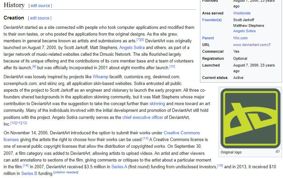Click edit source next to Creation
This screenshot has width=283, height=178.
point(40,18)
